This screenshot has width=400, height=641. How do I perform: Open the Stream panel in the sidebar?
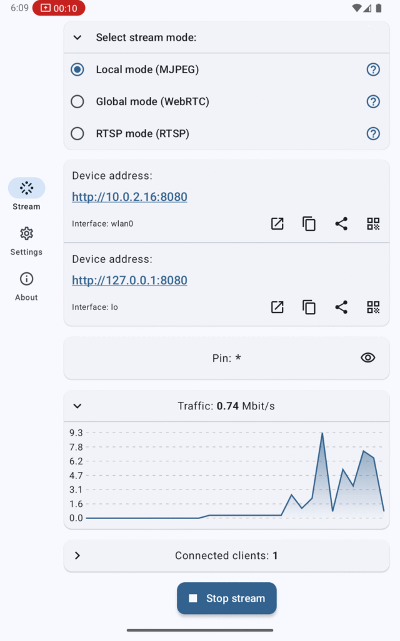(x=26, y=193)
